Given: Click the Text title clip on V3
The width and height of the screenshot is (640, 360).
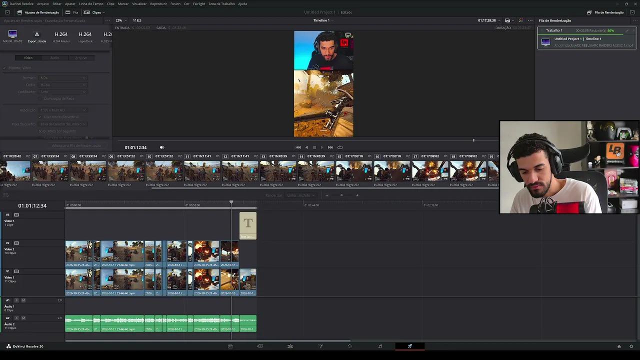Looking at the screenshot, I should click(x=248, y=225).
